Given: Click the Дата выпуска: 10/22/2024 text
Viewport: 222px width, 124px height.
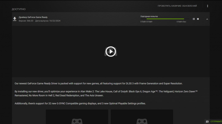Looking at the screenshot, I should [48, 21].
